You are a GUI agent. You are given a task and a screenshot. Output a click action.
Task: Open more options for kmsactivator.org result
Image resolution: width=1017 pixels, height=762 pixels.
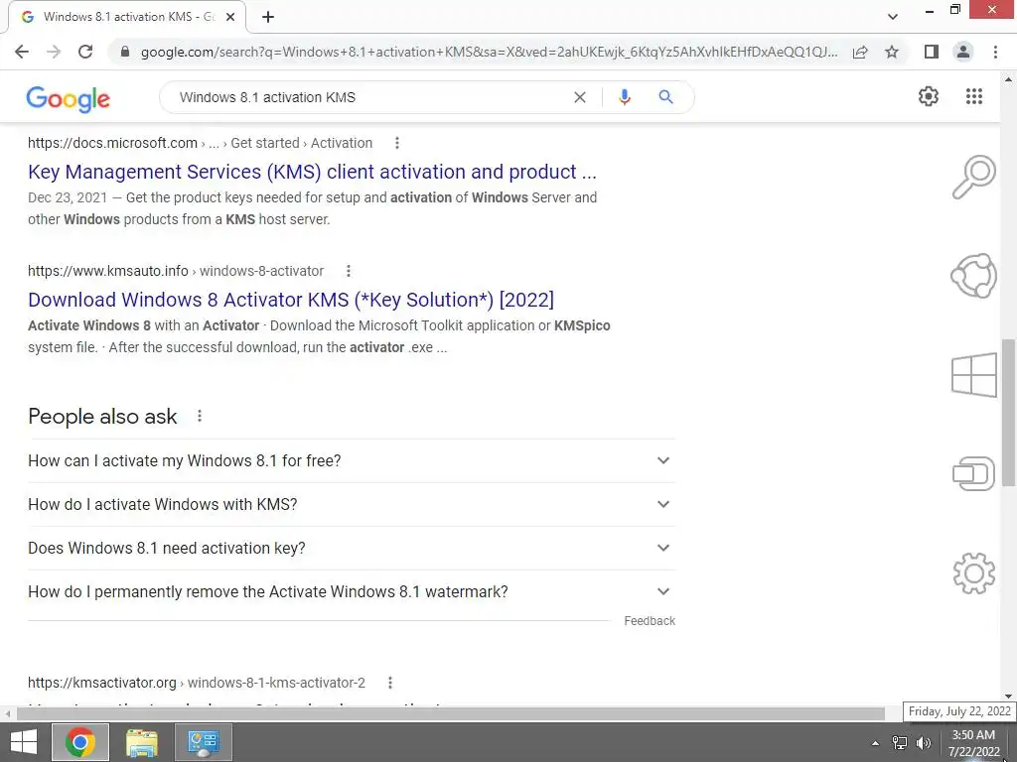389,683
